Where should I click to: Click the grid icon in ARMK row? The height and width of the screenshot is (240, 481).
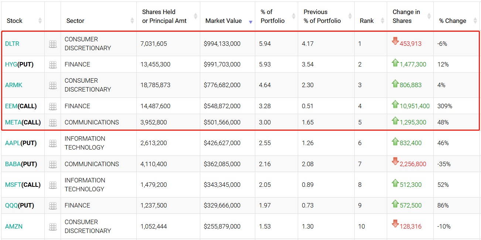pyautogui.click(x=53, y=85)
